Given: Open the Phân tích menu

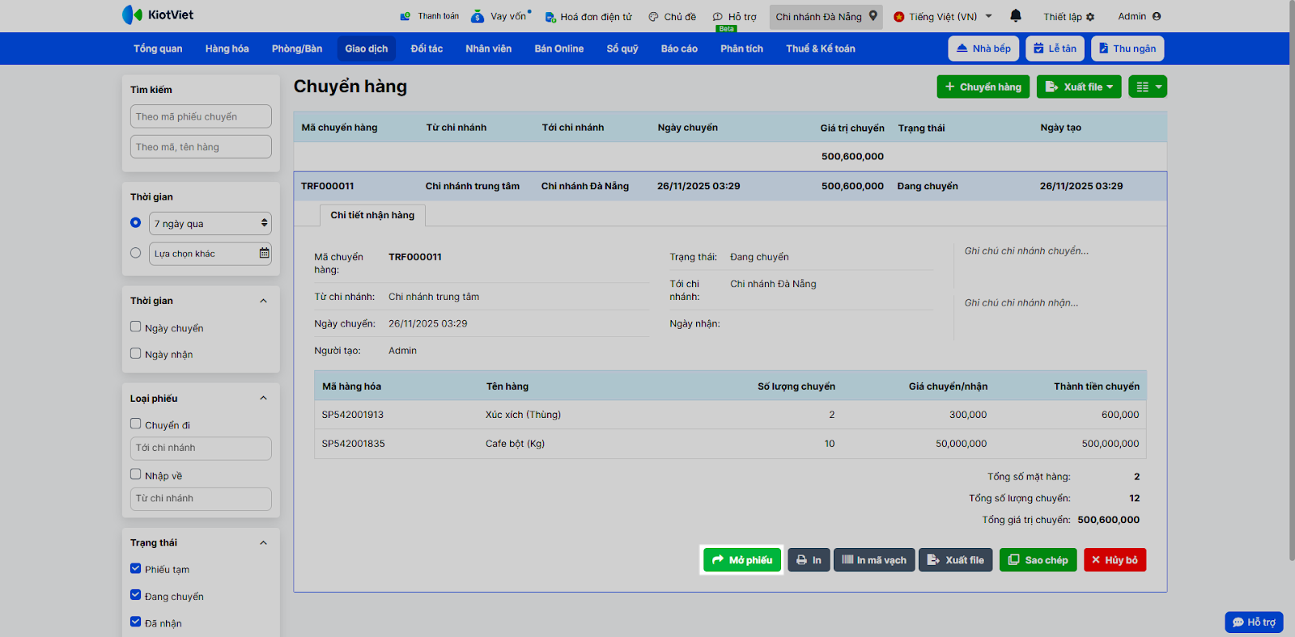Looking at the screenshot, I should (741, 49).
